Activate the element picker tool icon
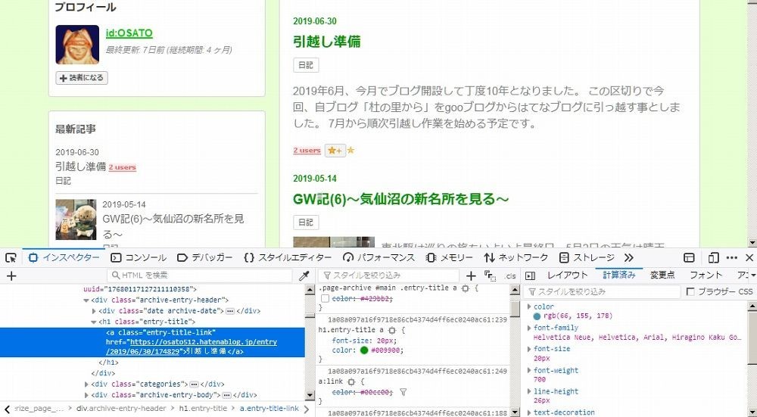Screen dimensions: 757x417 click(x=11, y=258)
